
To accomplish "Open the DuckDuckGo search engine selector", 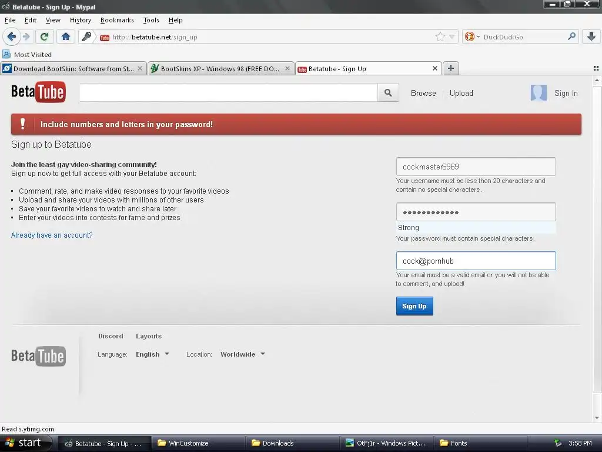I will 472,37.
